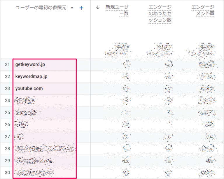Image resolution: width=224 pixels, height=179 pixels.
Task: Click row number 23
Action: [x=7, y=88]
